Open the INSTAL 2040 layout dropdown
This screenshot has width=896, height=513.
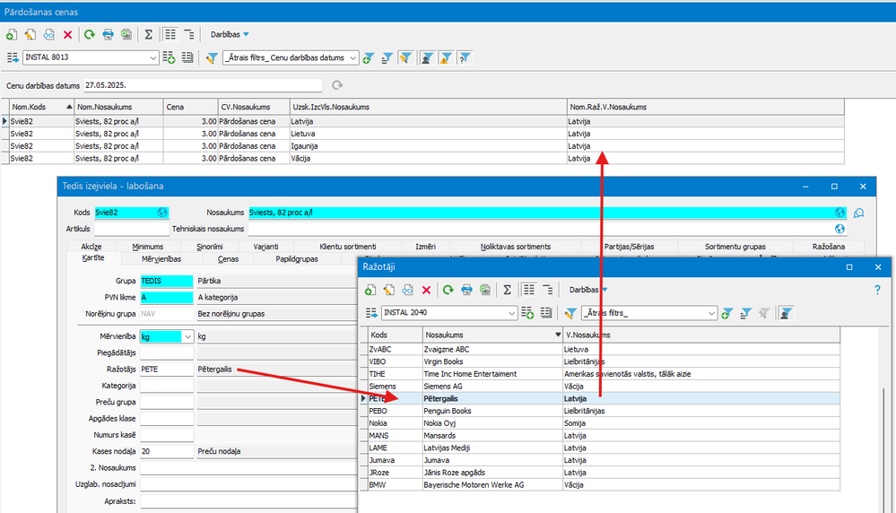pos(511,313)
